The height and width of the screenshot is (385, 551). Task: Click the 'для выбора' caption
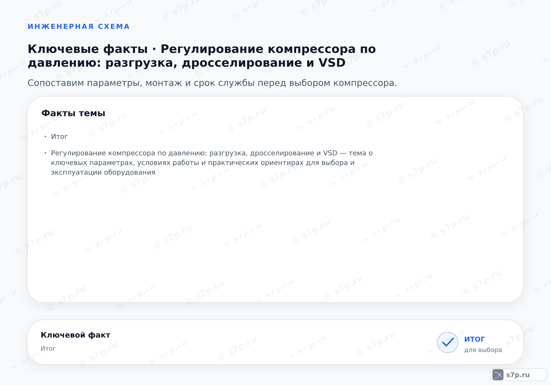[x=483, y=350]
